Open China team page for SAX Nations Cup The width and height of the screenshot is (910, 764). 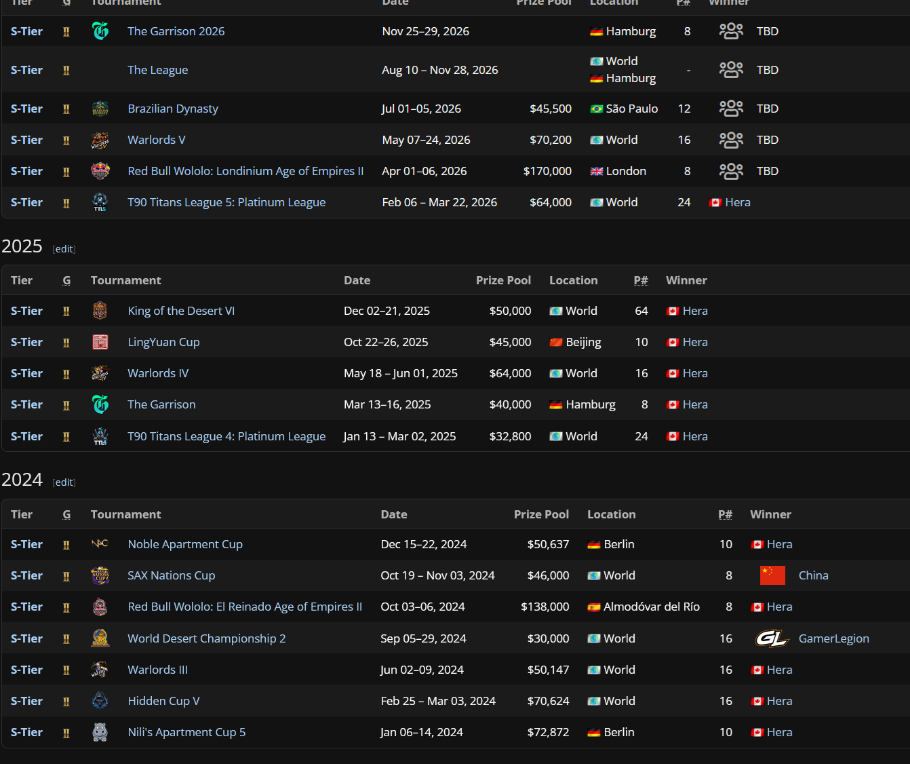(x=814, y=575)
